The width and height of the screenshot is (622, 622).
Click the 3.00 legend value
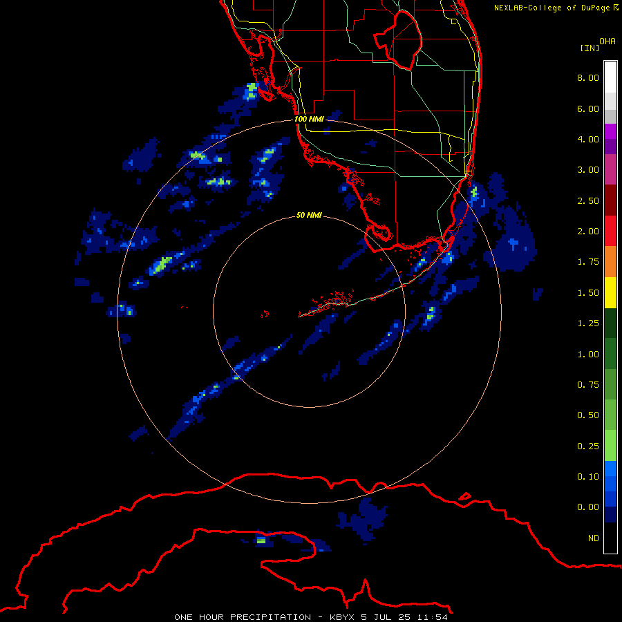click(x=588, y=170)
